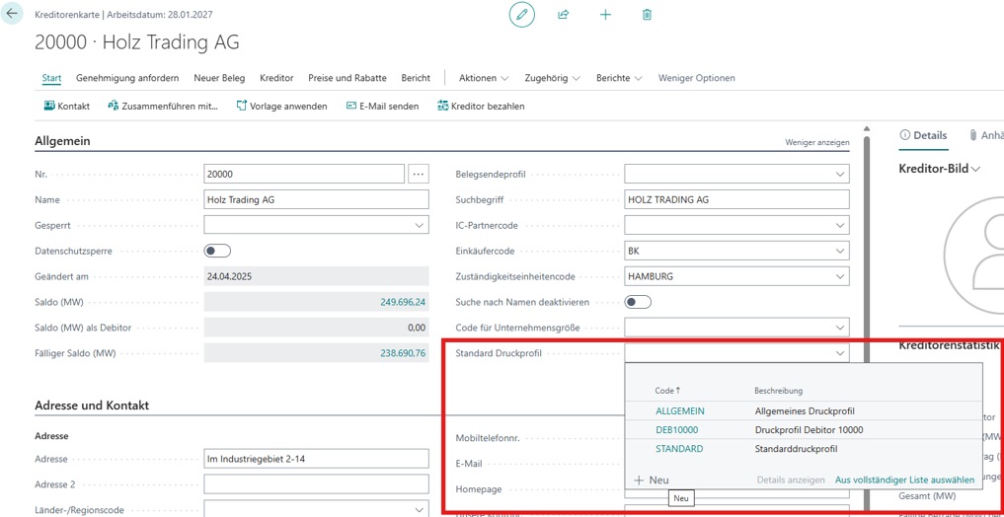This screenshot has width=1004, height=517.
Task: Click Zusammenführen mit toolbar action
Action: 163,106
